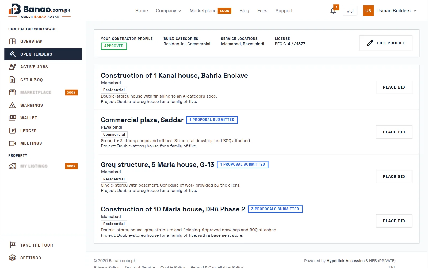The image size is (428, 268).
Task: Click the My Listings building icon
Action: click(12, 166)
